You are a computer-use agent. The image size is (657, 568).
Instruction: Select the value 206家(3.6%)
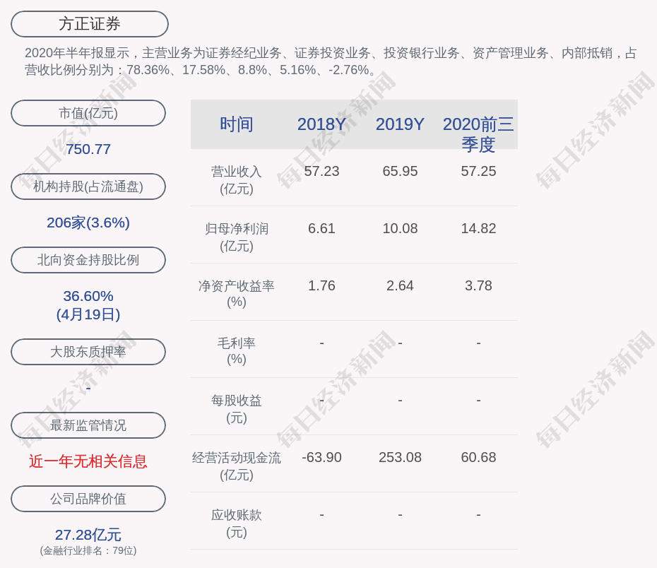click(88, 223)
